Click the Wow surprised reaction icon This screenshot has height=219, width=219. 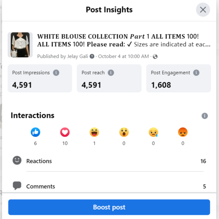click(124, 132)
